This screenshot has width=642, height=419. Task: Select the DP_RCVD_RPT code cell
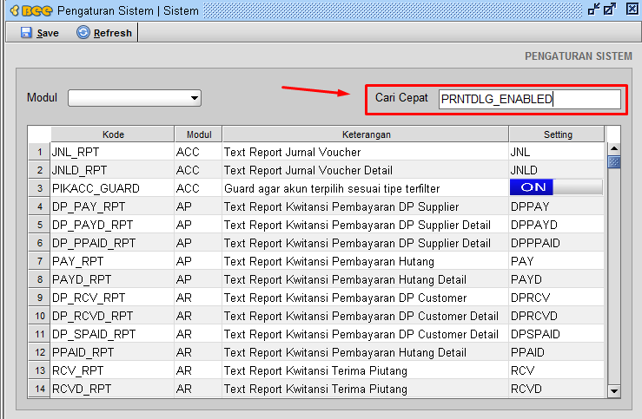[x=113, y=316]
